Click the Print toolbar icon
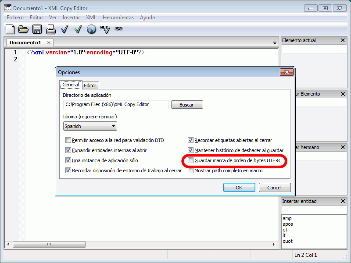The height and width of the screenshot is (263, 351). [x=51, y=29]
